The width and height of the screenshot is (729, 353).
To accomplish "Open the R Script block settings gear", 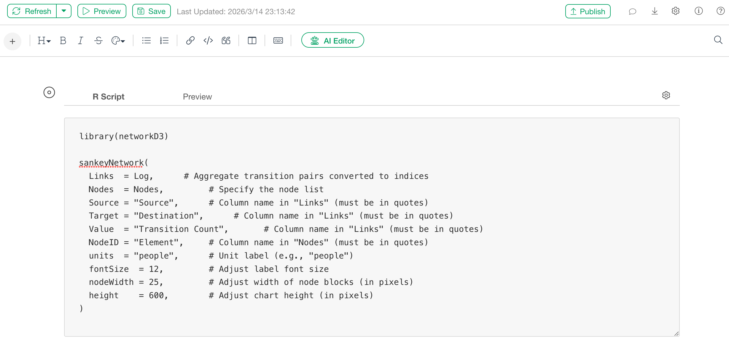I will coord(666,95).
